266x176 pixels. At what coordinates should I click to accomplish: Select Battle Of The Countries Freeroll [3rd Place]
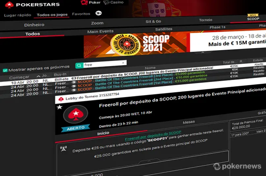click(x=134, y=78)
